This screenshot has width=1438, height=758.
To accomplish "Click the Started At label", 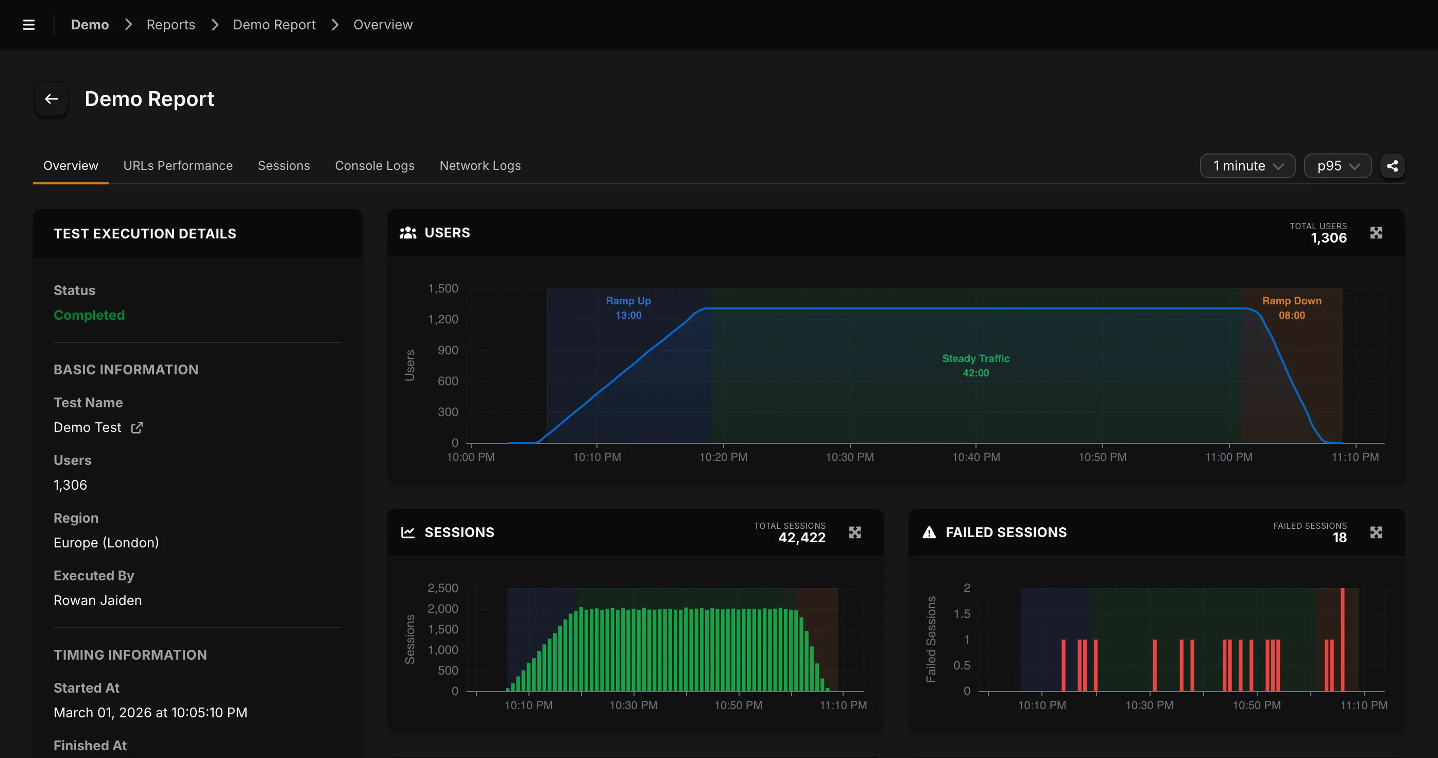I will (87, 688).
